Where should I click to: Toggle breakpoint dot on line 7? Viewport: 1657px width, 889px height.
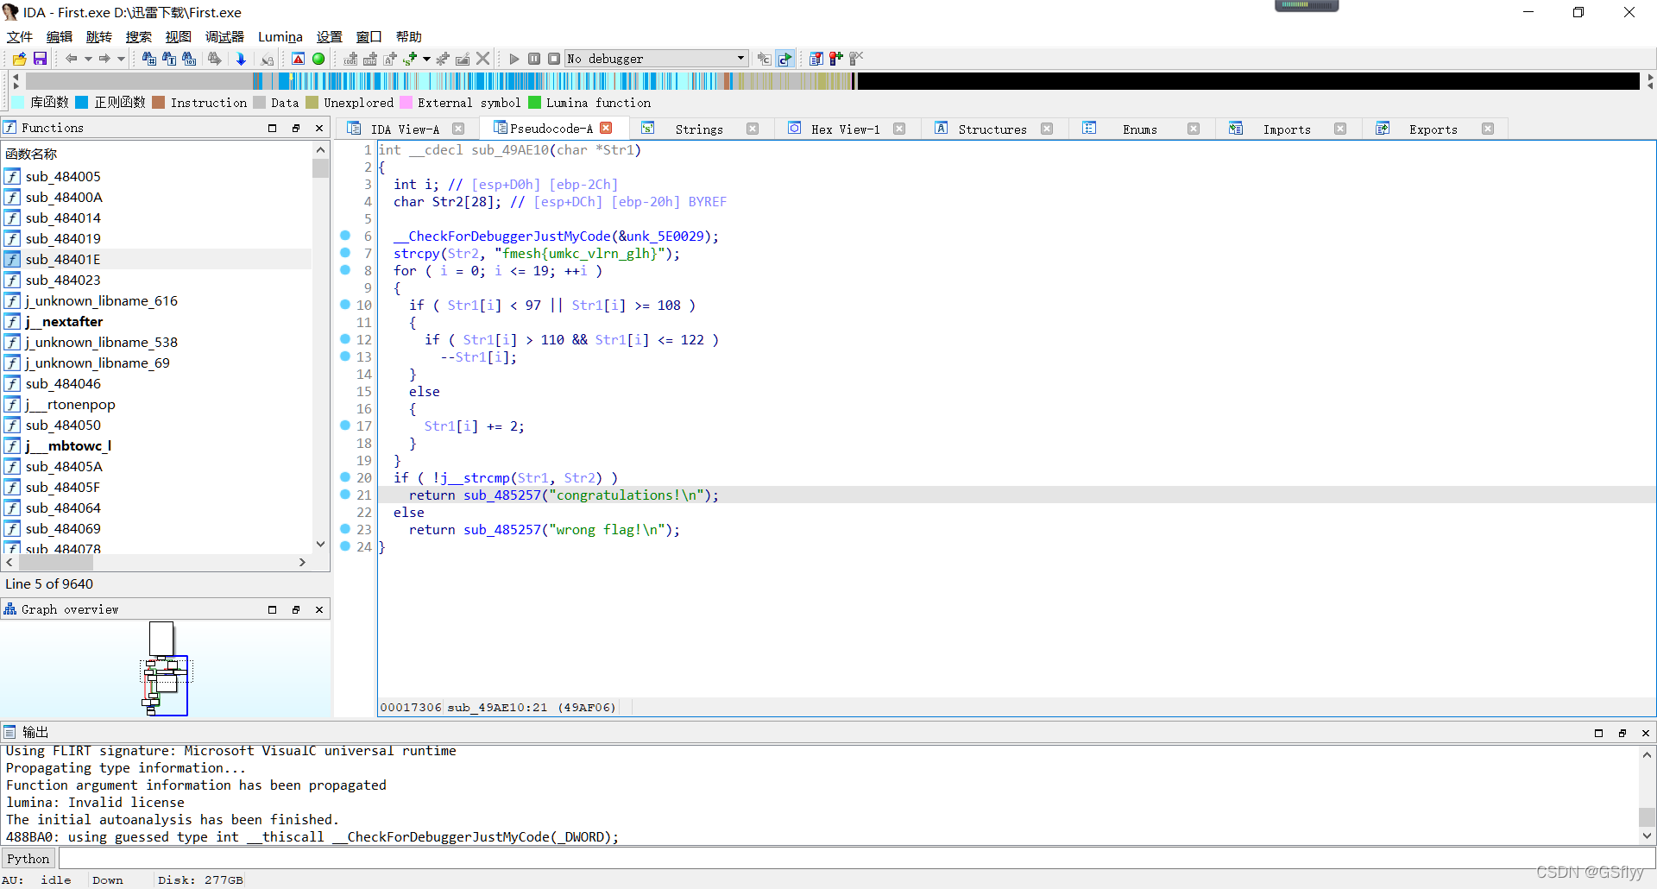(x=345, y=253)
